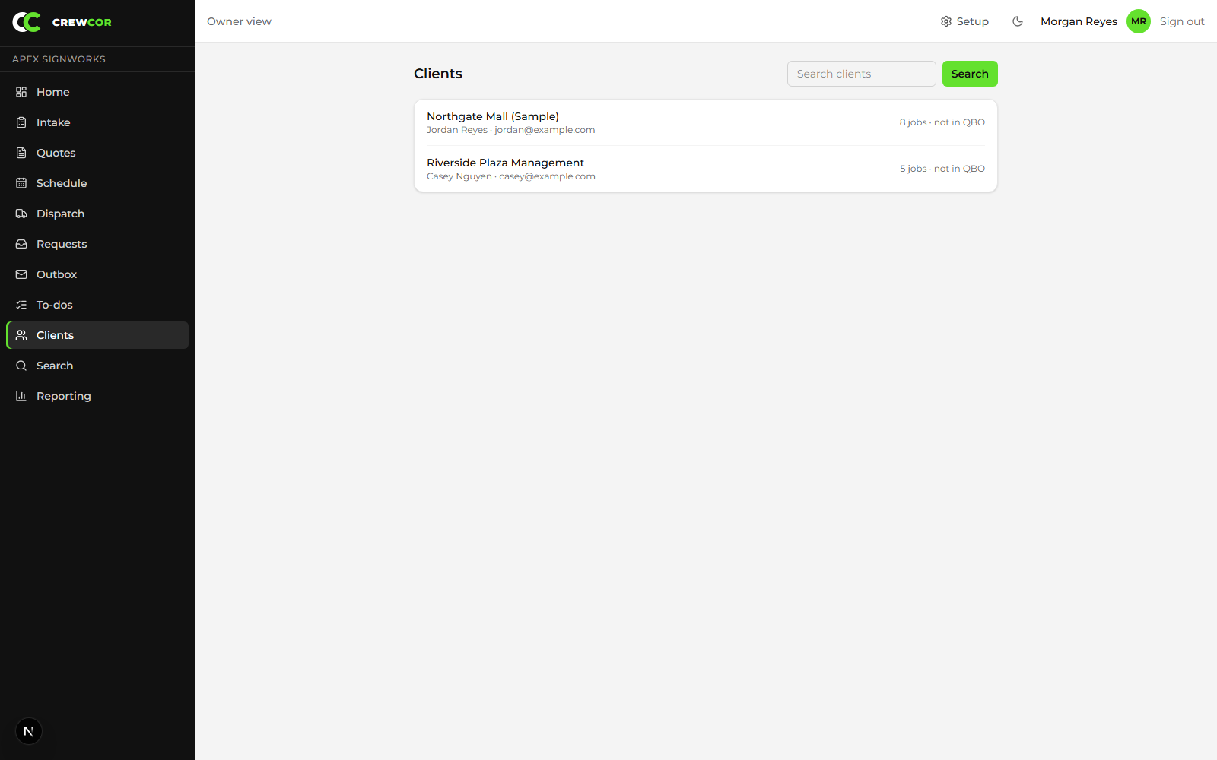The width and height of the screenshot is (1217, 760).
Task: Click the Search magnifier icon in sidebar
Action: tap(21, 366)
